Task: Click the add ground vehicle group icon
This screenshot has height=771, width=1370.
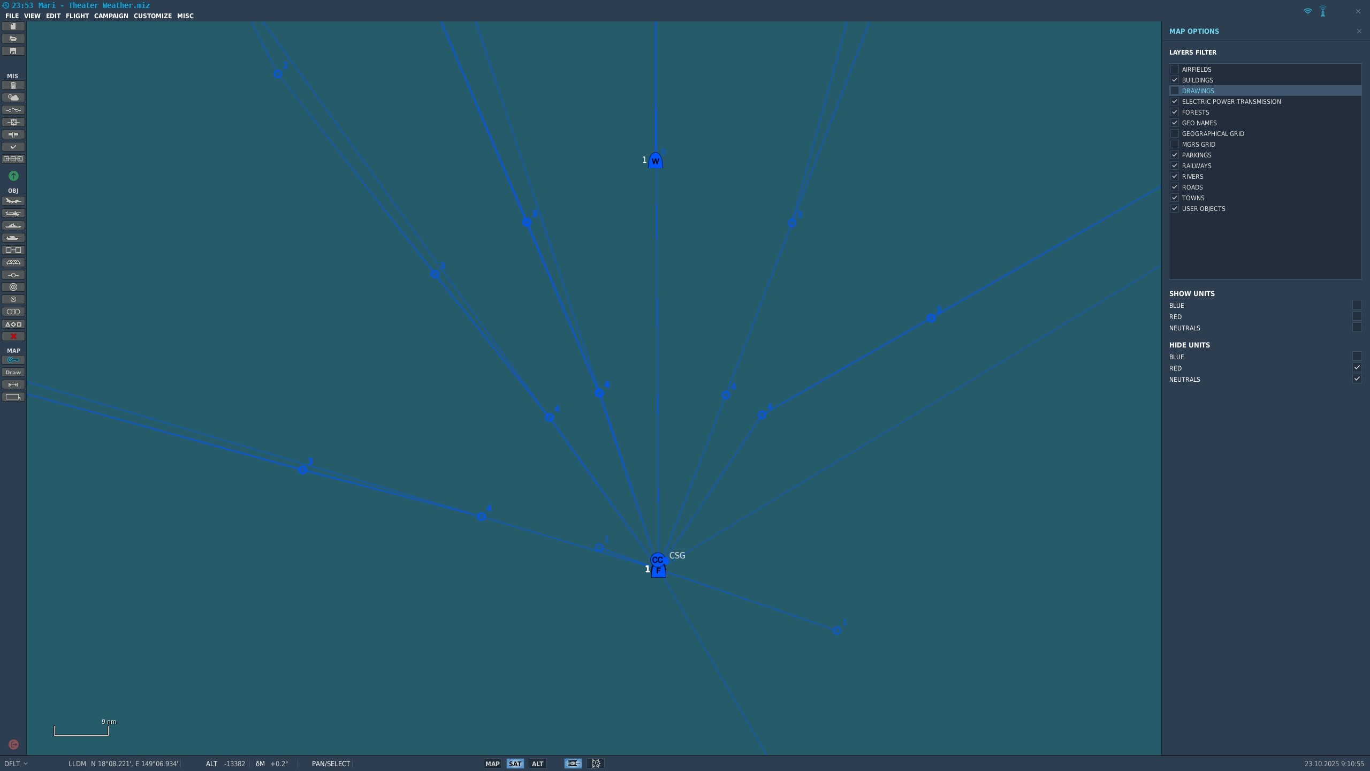Action: point(13,238)
